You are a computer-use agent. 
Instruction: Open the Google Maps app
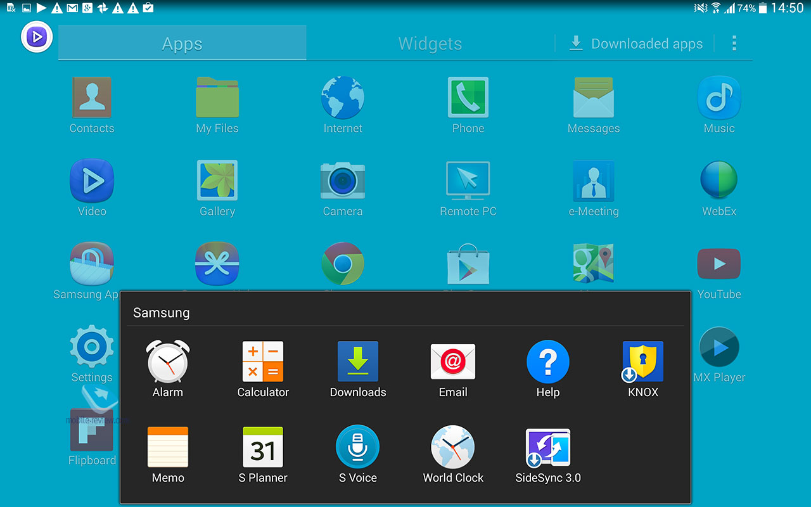(594, 264)
